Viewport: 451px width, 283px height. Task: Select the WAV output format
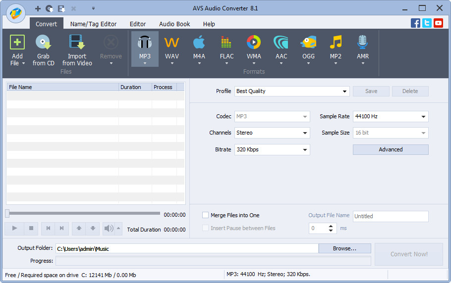pos(172,49)
